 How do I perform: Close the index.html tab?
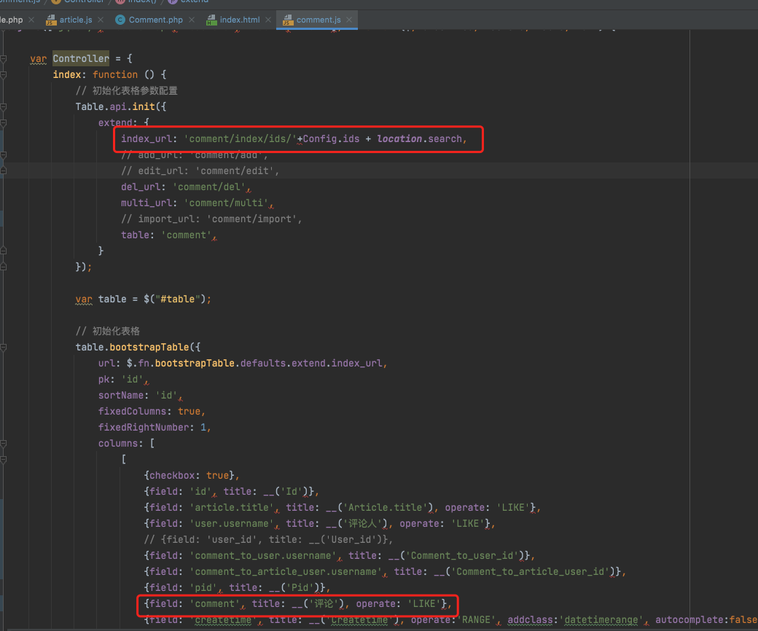(x=267, y=20)
